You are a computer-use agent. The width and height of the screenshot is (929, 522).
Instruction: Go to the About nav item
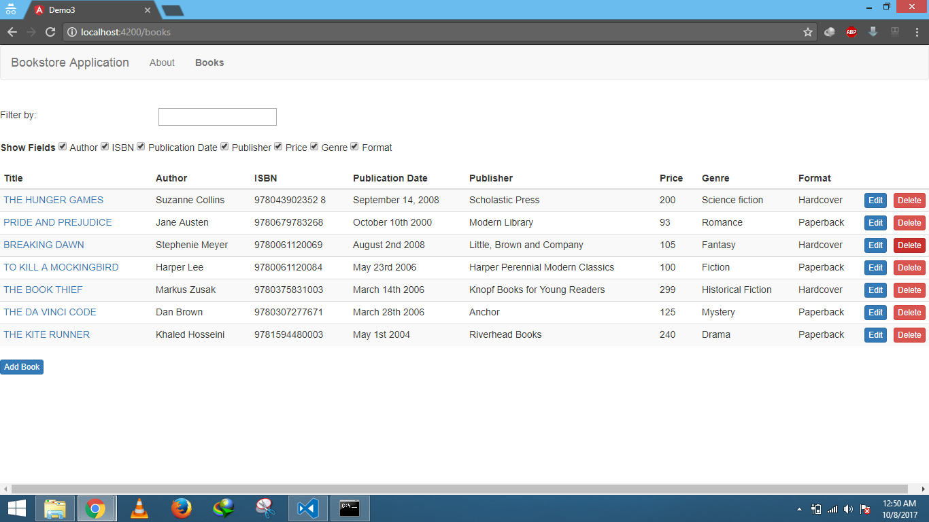162,63
